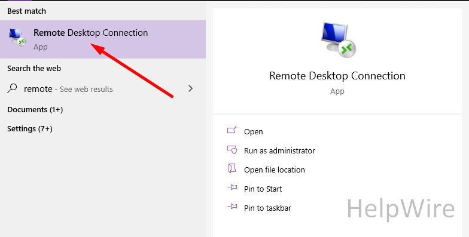
Task: Click the Search the web header
Action: (x=34, y=68)
